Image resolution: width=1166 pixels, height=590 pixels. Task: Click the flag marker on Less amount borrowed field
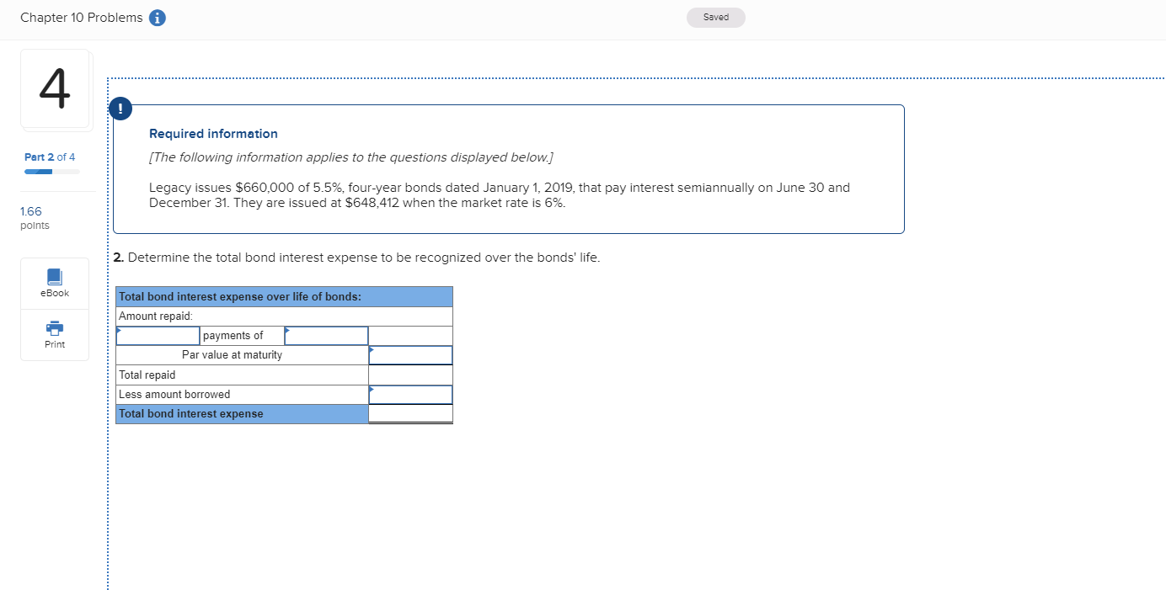371,387
